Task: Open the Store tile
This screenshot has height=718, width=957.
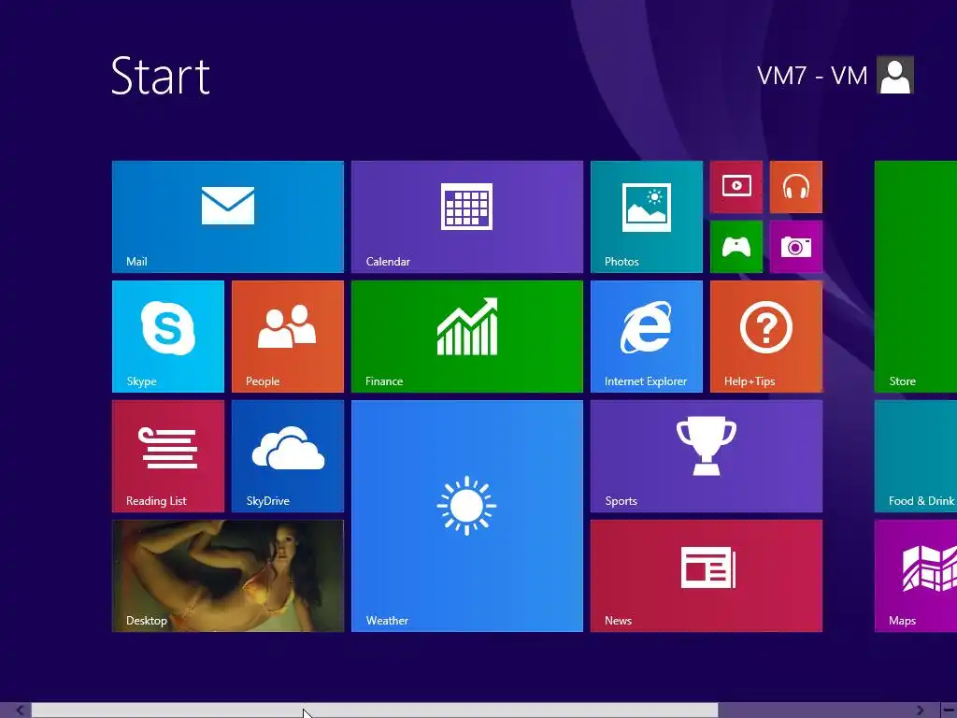Action: pos(916,277)
